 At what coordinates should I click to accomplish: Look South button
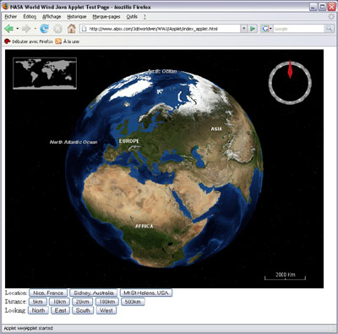pos(83,310)
